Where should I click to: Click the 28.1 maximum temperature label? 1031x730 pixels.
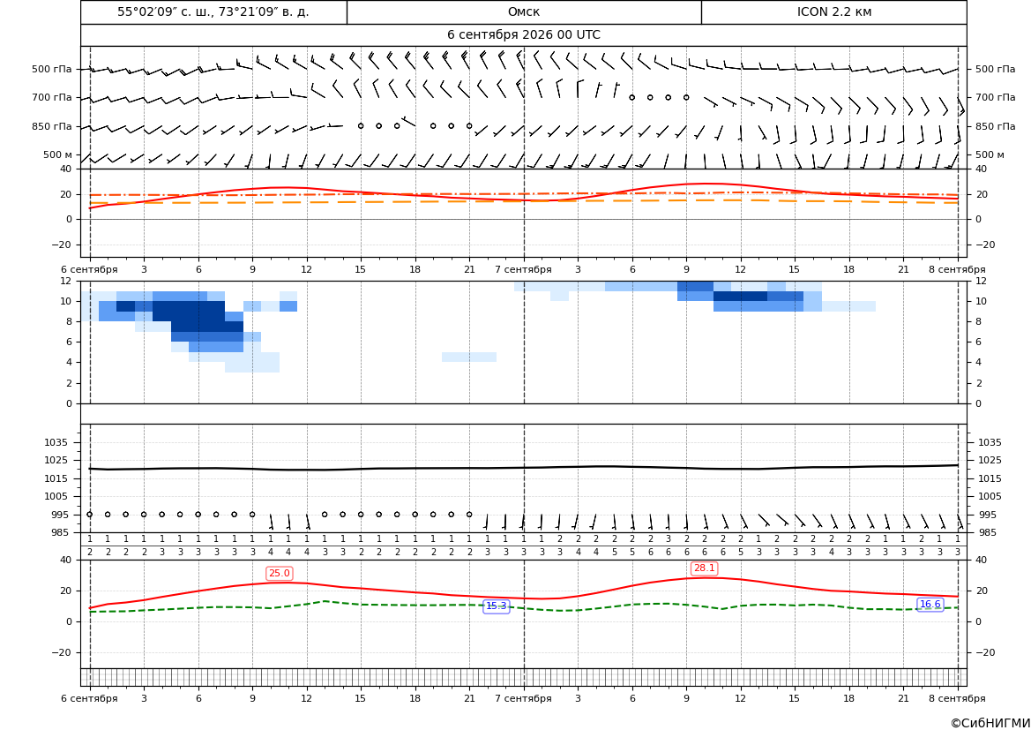[704, 568]
